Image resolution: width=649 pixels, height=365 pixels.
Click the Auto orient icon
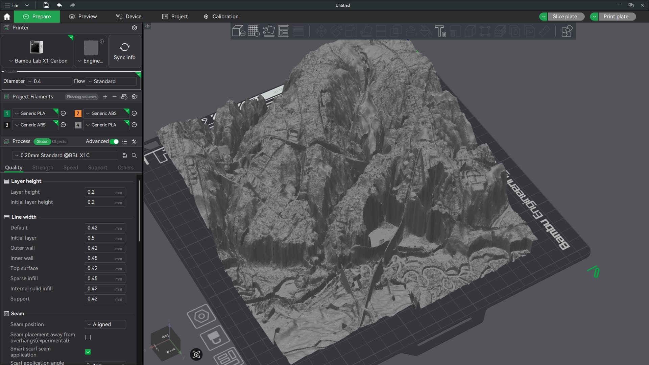tap(269, 31)
